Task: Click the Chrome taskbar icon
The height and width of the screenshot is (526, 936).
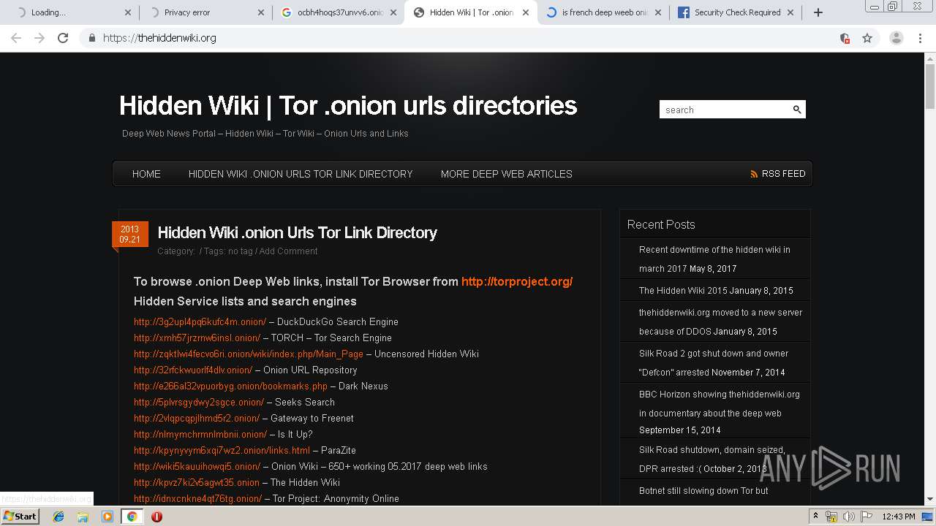Action: click(x=132, y=517)
